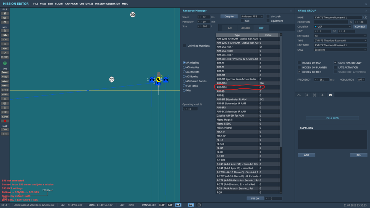Click the Save mission file icon

click(x=5, y=22)
